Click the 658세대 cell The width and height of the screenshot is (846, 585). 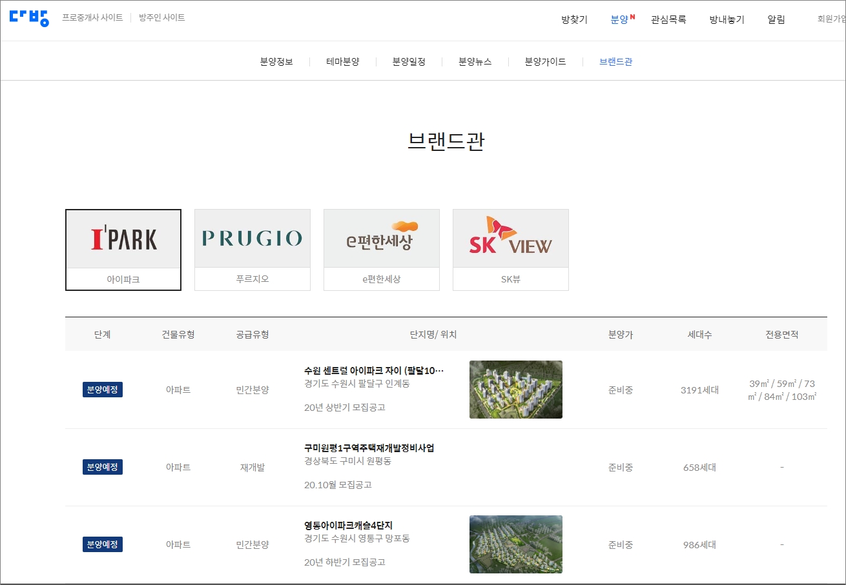click(699, 467)
